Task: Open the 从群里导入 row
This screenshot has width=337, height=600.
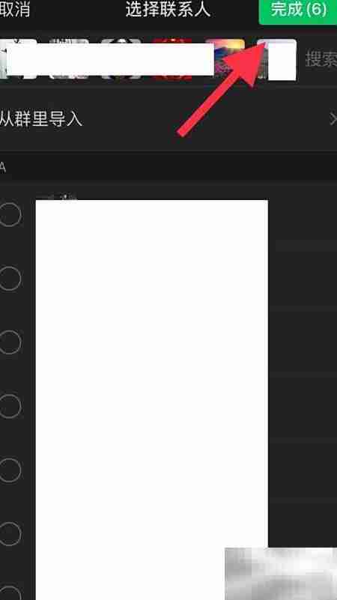Action: pyautogui.click(x=168, y=120)
